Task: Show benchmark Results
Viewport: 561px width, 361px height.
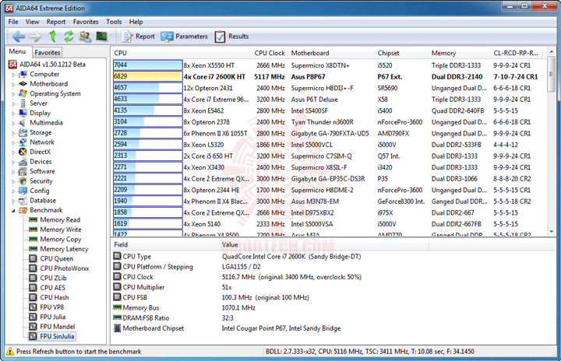Action: [232, 37]
